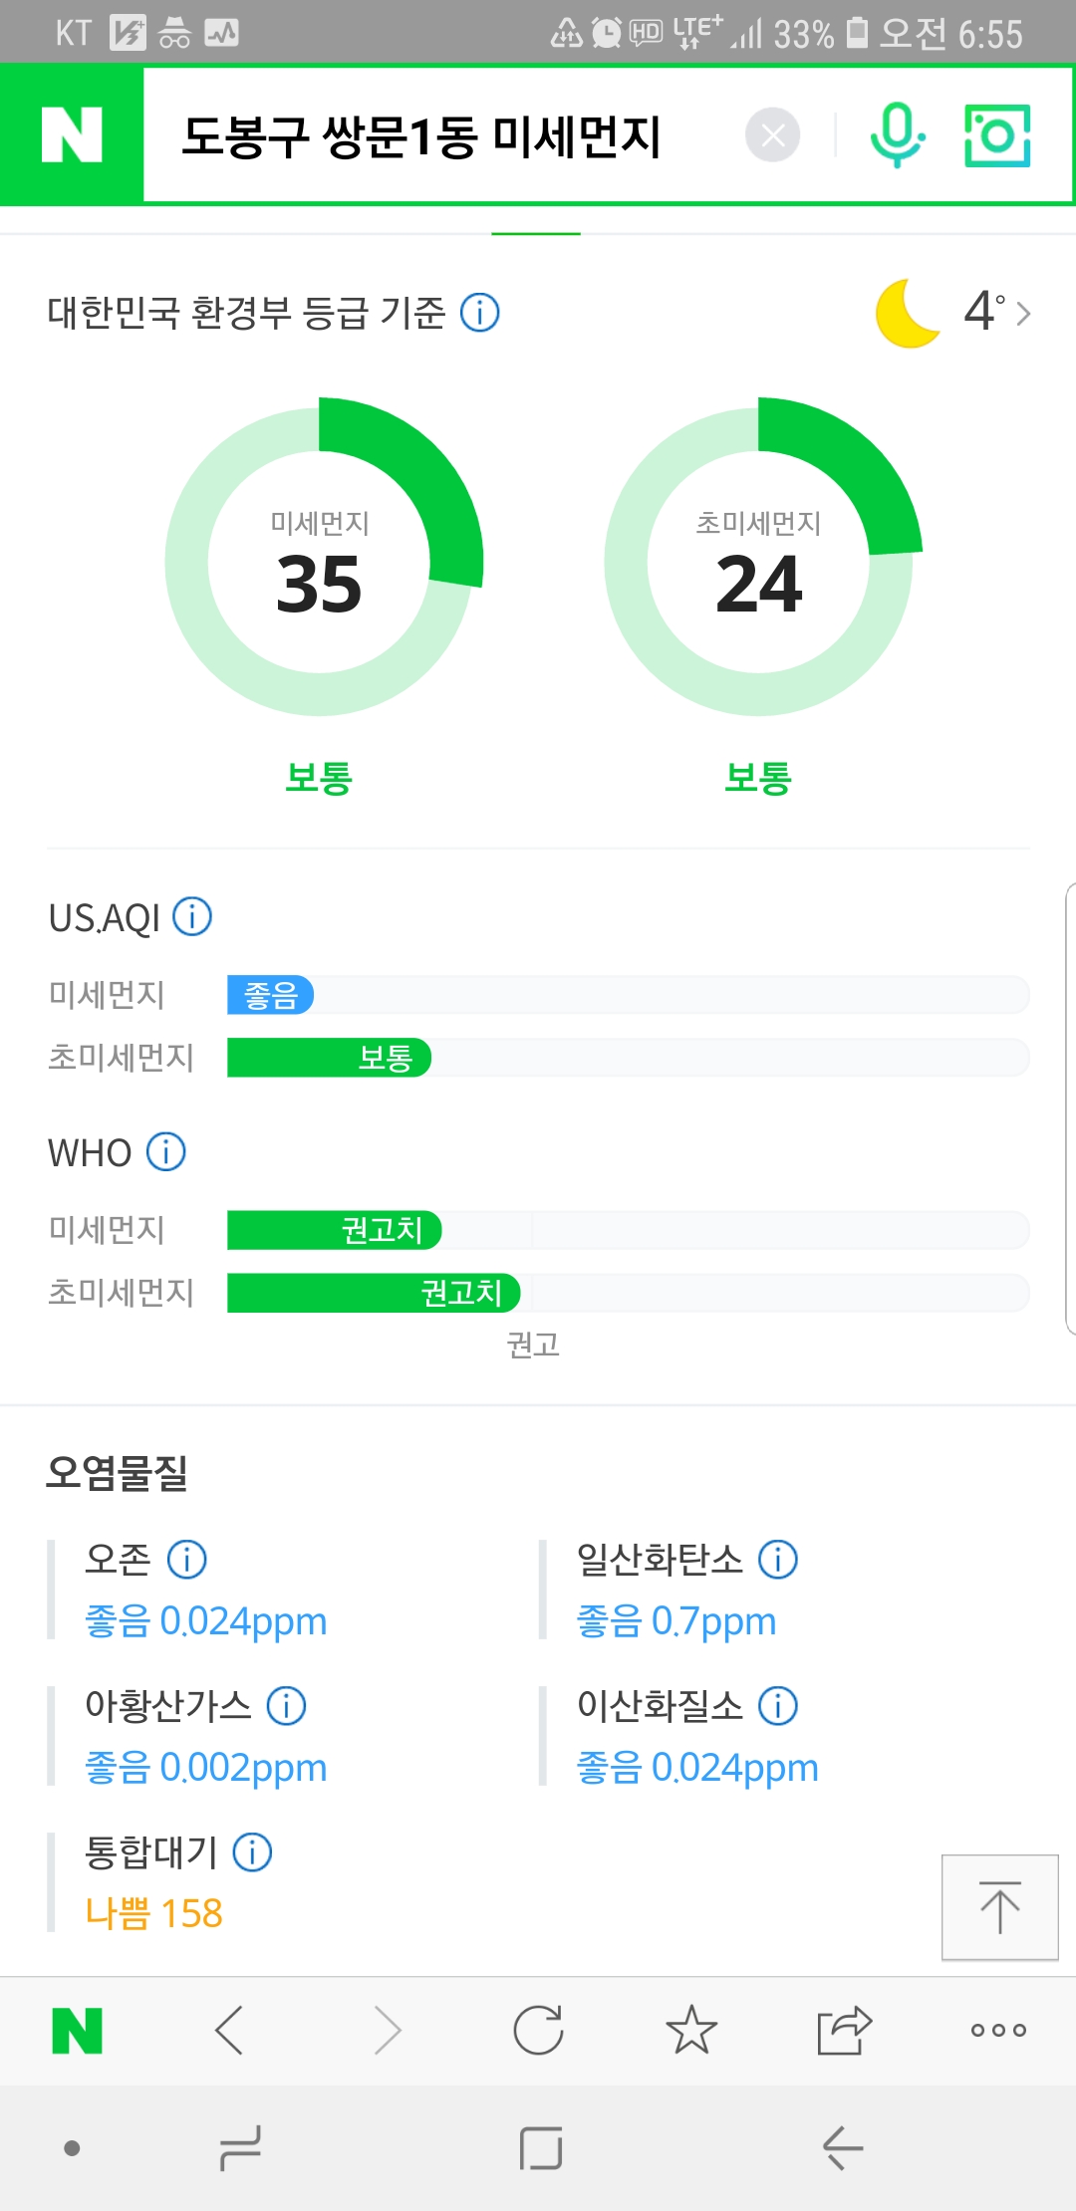
Task: Bookmark the page with star icon
Action: pos(691,2030)
